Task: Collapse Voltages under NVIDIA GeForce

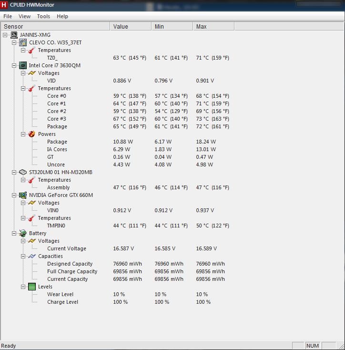Action: coord(23,203)
